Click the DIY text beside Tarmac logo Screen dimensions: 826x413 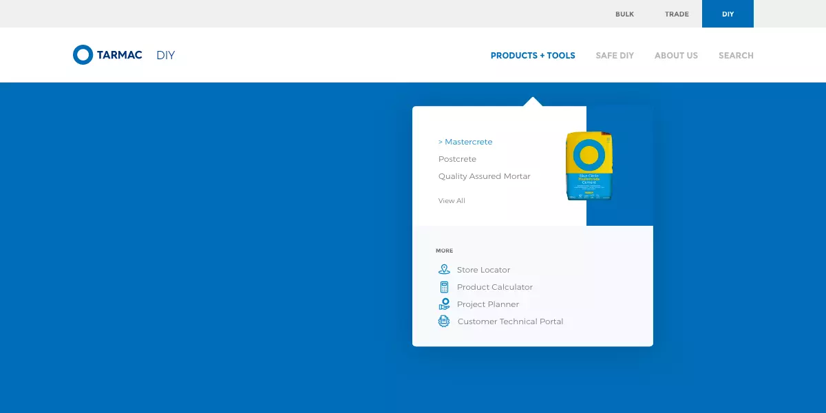point(166,56)
